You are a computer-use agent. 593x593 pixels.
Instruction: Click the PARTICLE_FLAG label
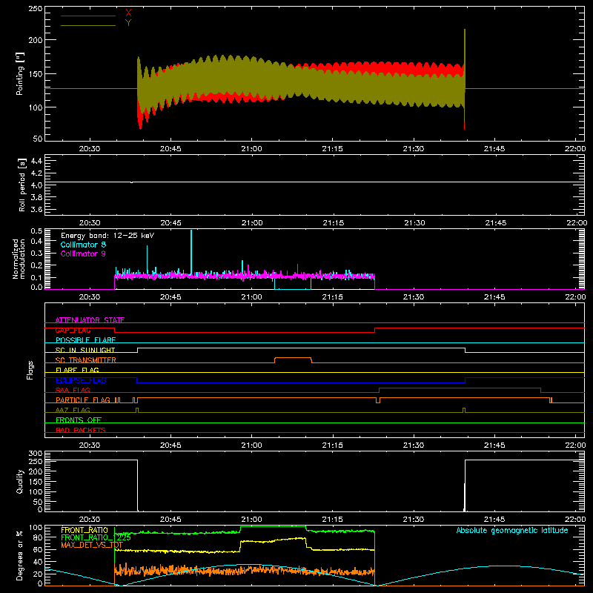(x=83, y=400)
